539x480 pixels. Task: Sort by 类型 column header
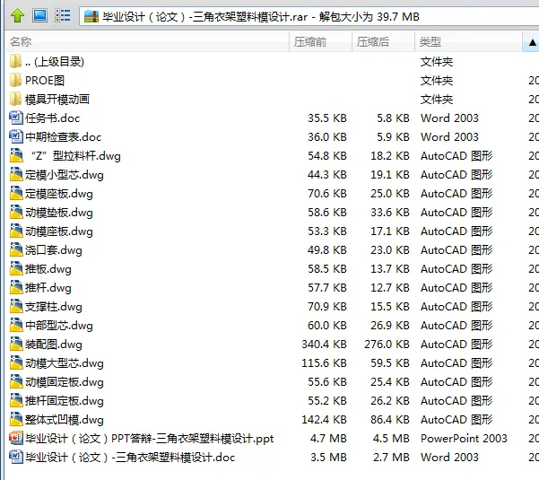(468, 41)
